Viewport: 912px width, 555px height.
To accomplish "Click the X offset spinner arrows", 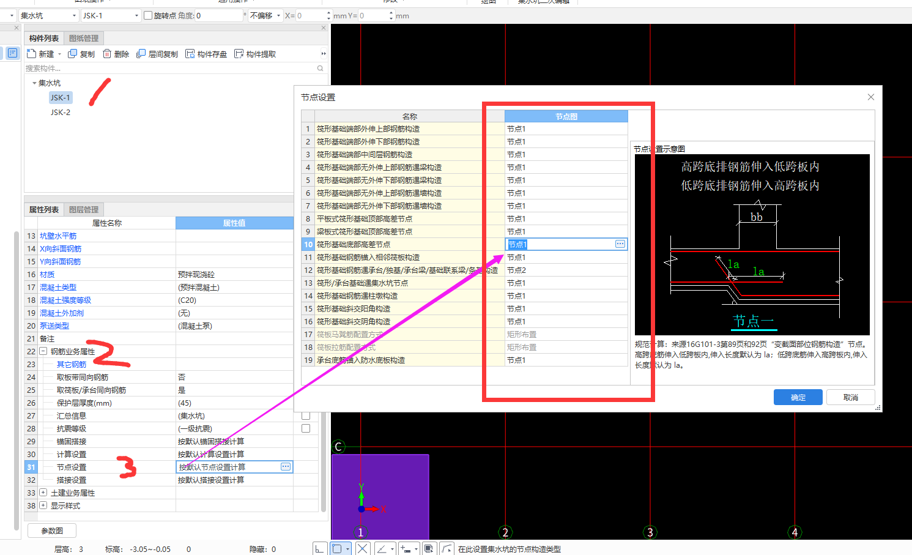I will 328,15.
